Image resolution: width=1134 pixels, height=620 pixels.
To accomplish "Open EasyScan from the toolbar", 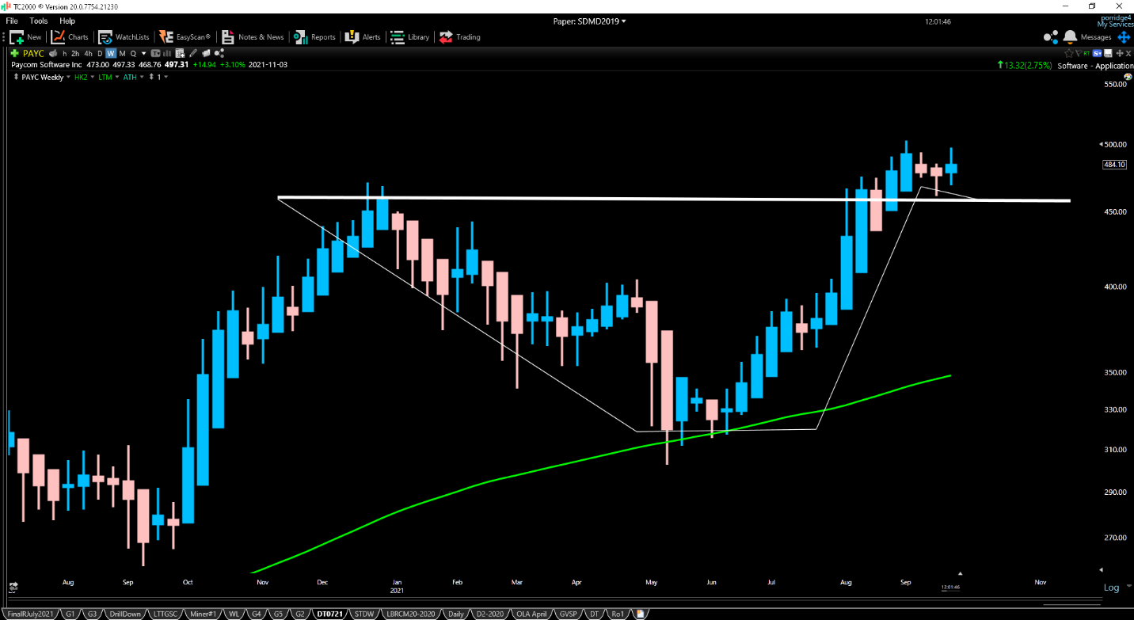I will click(185, 37).
